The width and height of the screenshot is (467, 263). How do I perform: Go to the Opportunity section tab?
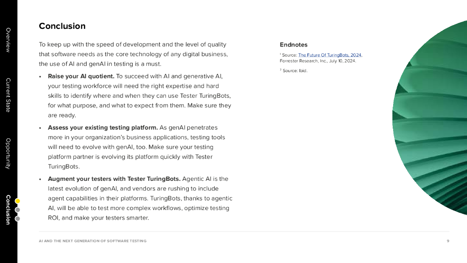click(8, 153)
